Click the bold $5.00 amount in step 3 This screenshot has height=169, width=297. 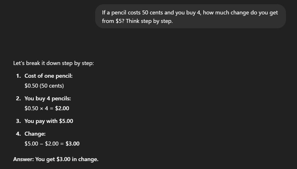(66, 121)
